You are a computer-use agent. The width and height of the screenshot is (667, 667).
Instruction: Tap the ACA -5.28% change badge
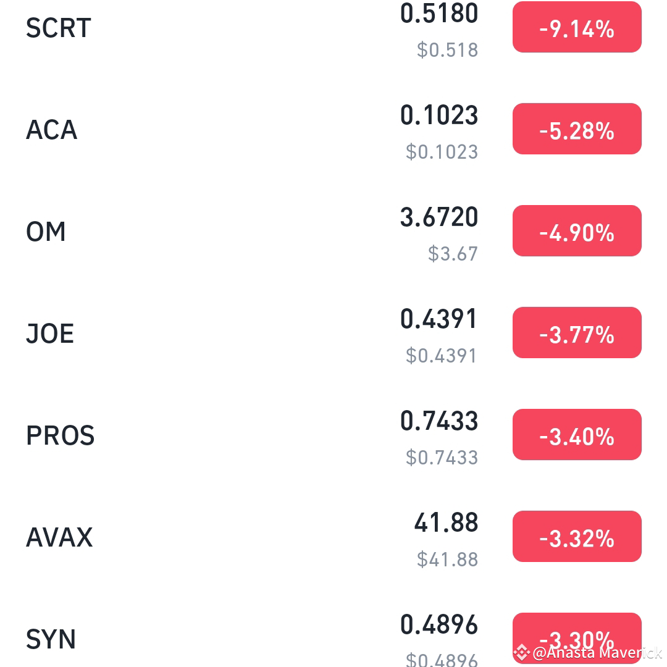click(x=577, y=129)
